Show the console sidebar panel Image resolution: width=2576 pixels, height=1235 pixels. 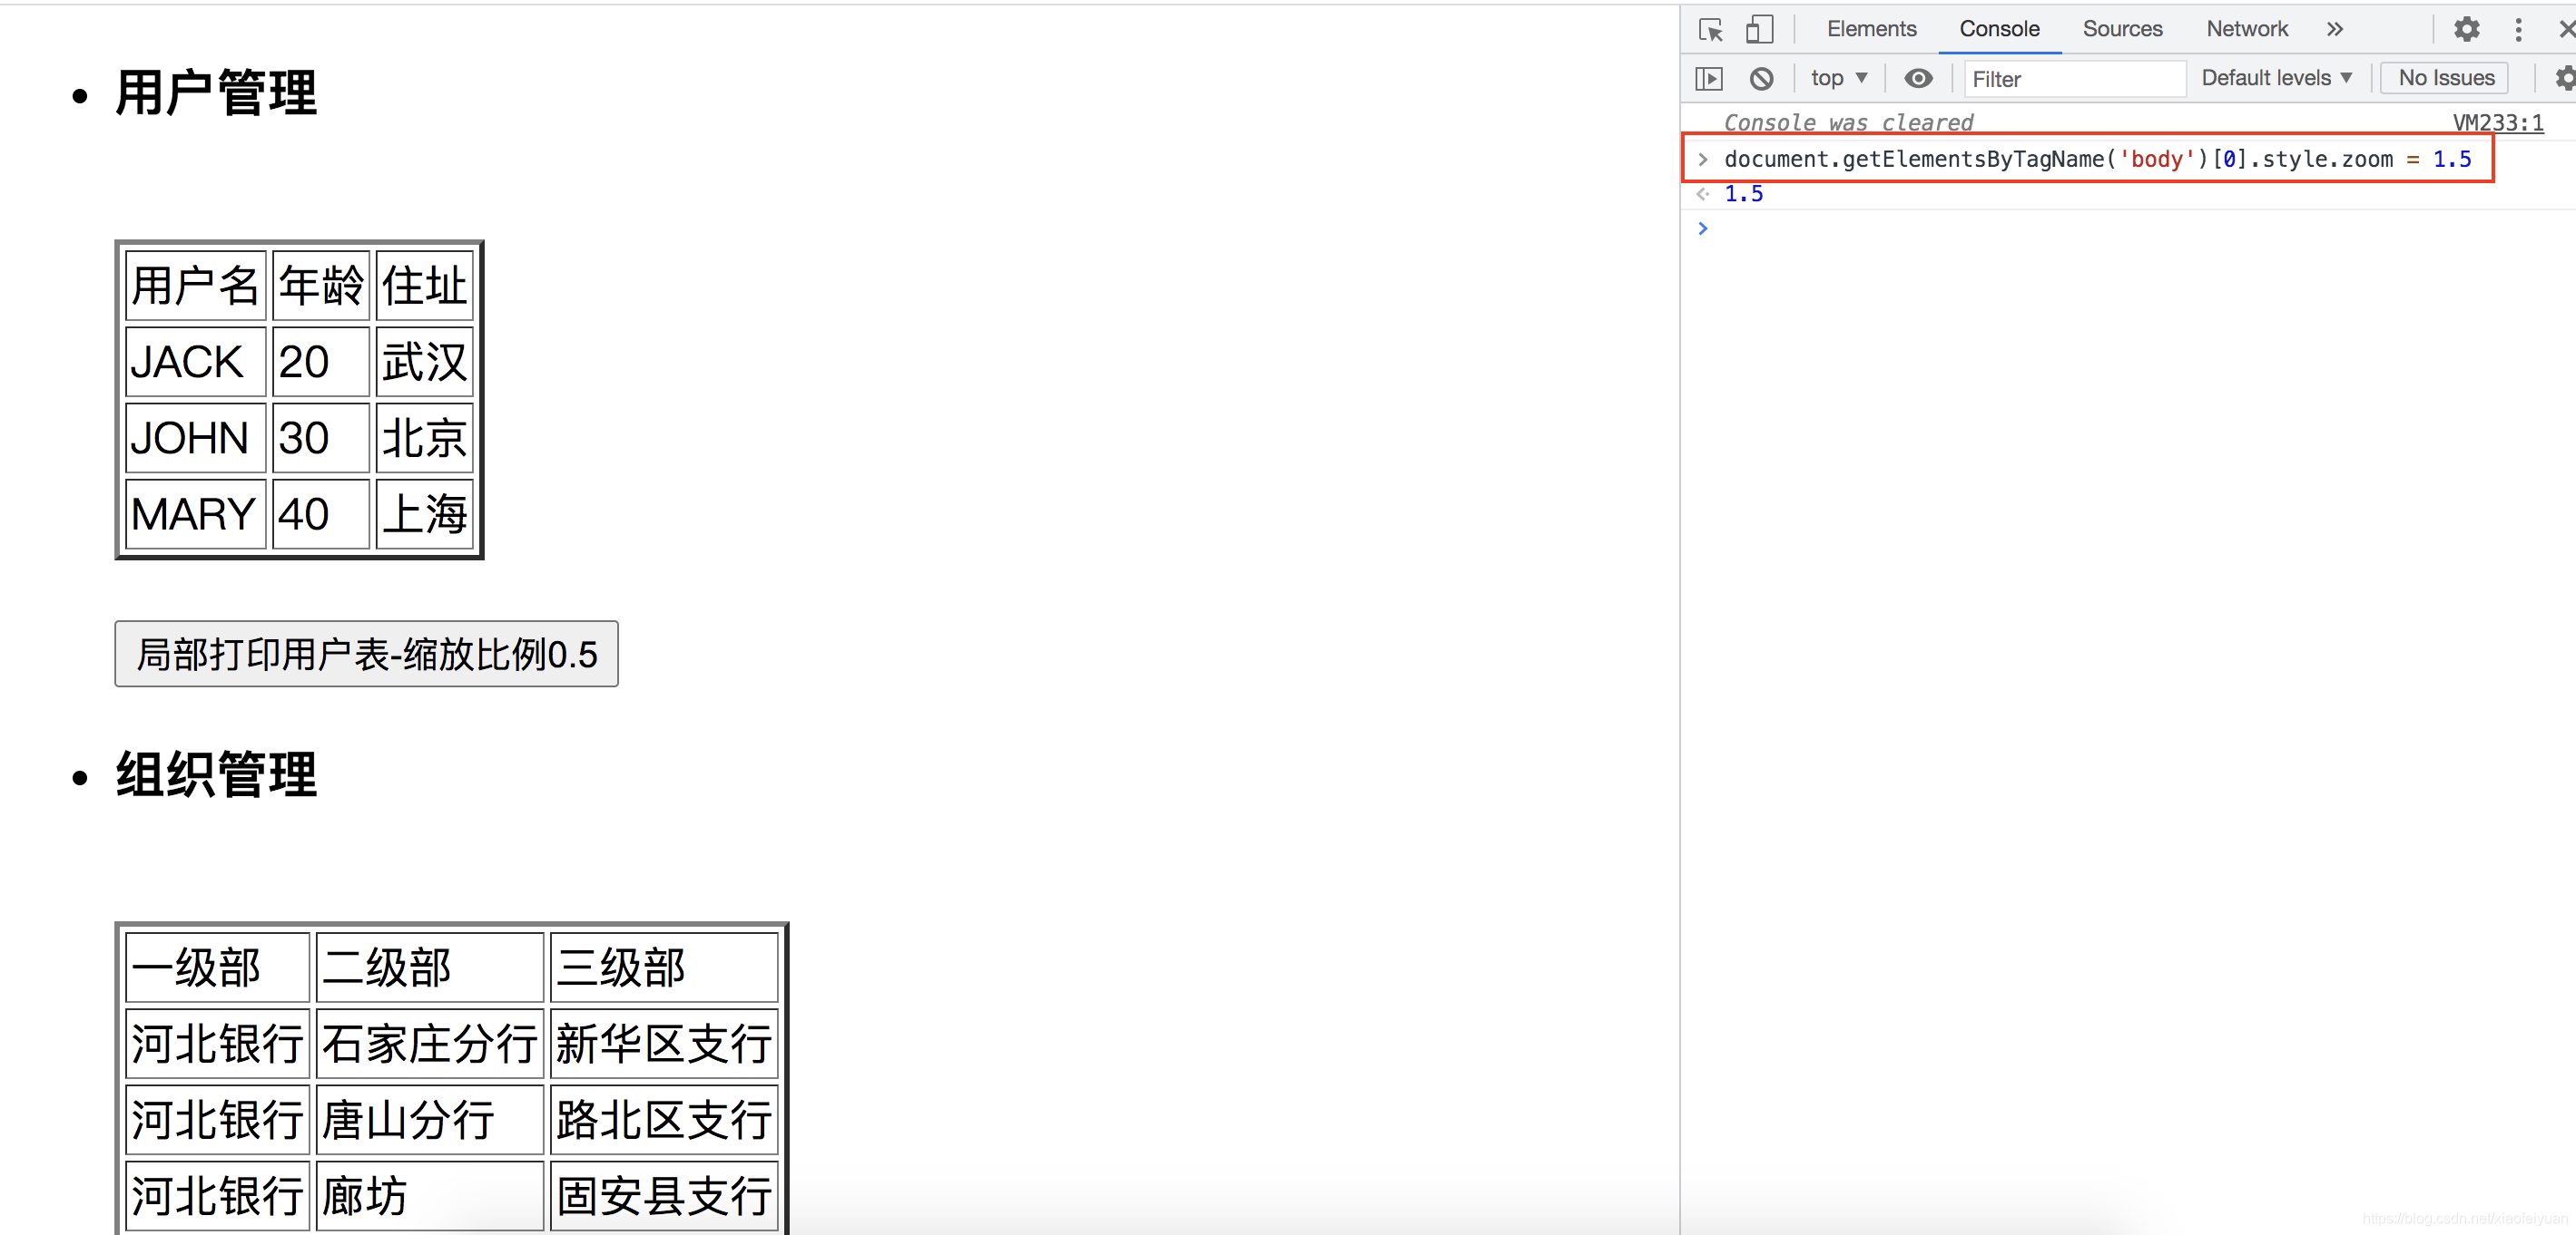[x=1709, y=78]
